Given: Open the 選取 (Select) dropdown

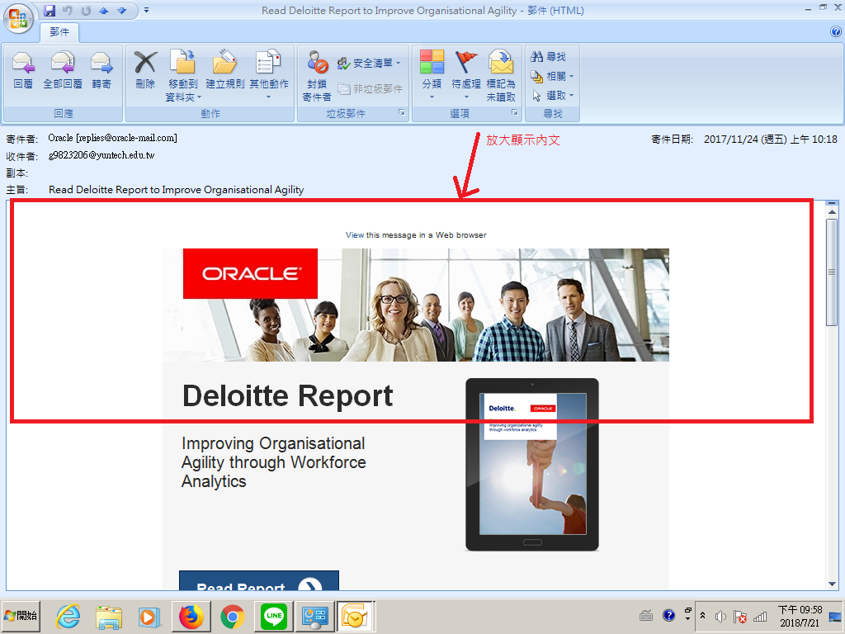Looking at the screenshot, I should 552,96.
